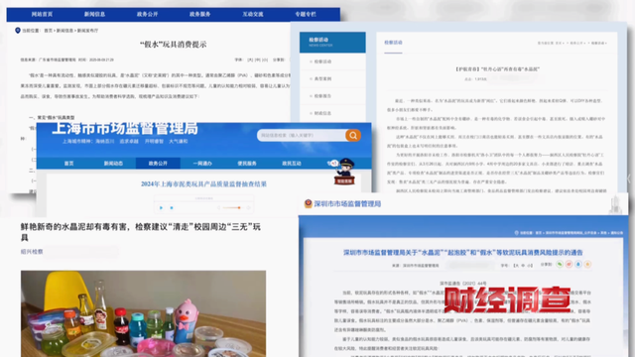Viewport: 635px width, 357px height.
Task: Go to 新闻动态 in the Shanghai navigation bar
Action: point(113,164)
